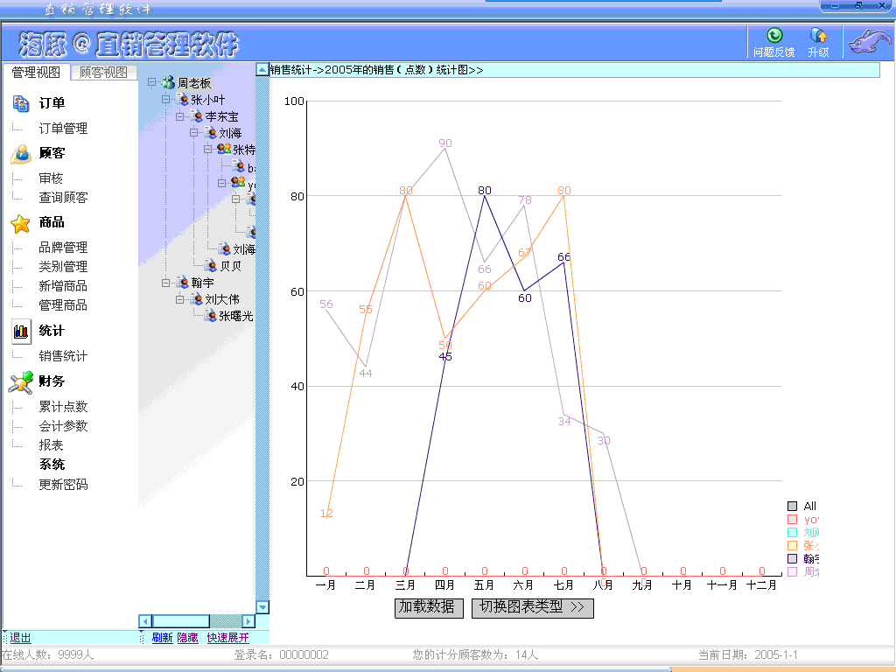Click the 订单 section icon

click(21, 103)
